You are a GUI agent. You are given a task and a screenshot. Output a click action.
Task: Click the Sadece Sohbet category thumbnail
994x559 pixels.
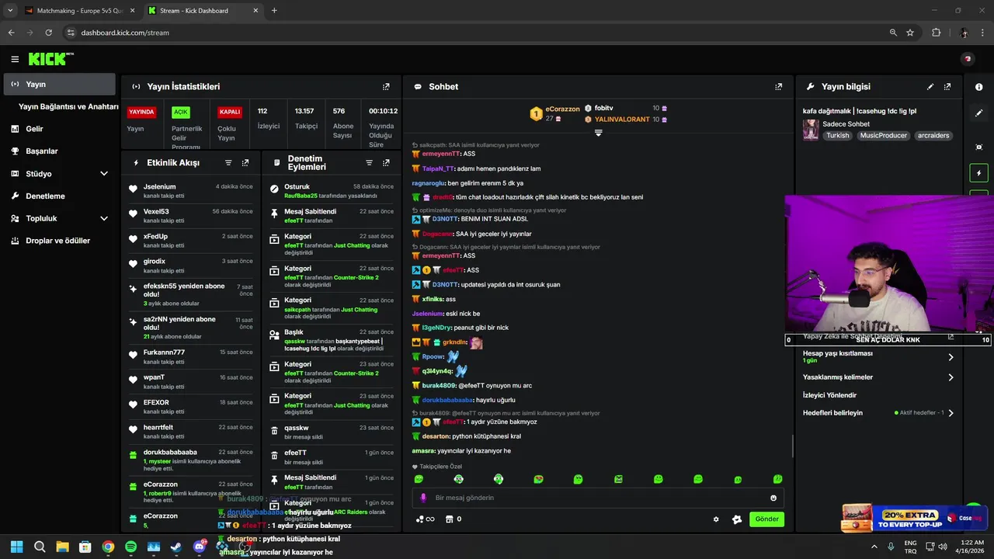click(x=811, y=130)
